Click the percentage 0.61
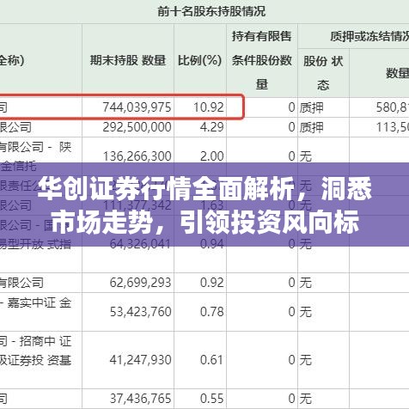This screenshot has height=409, width=409. coord(211,360)
